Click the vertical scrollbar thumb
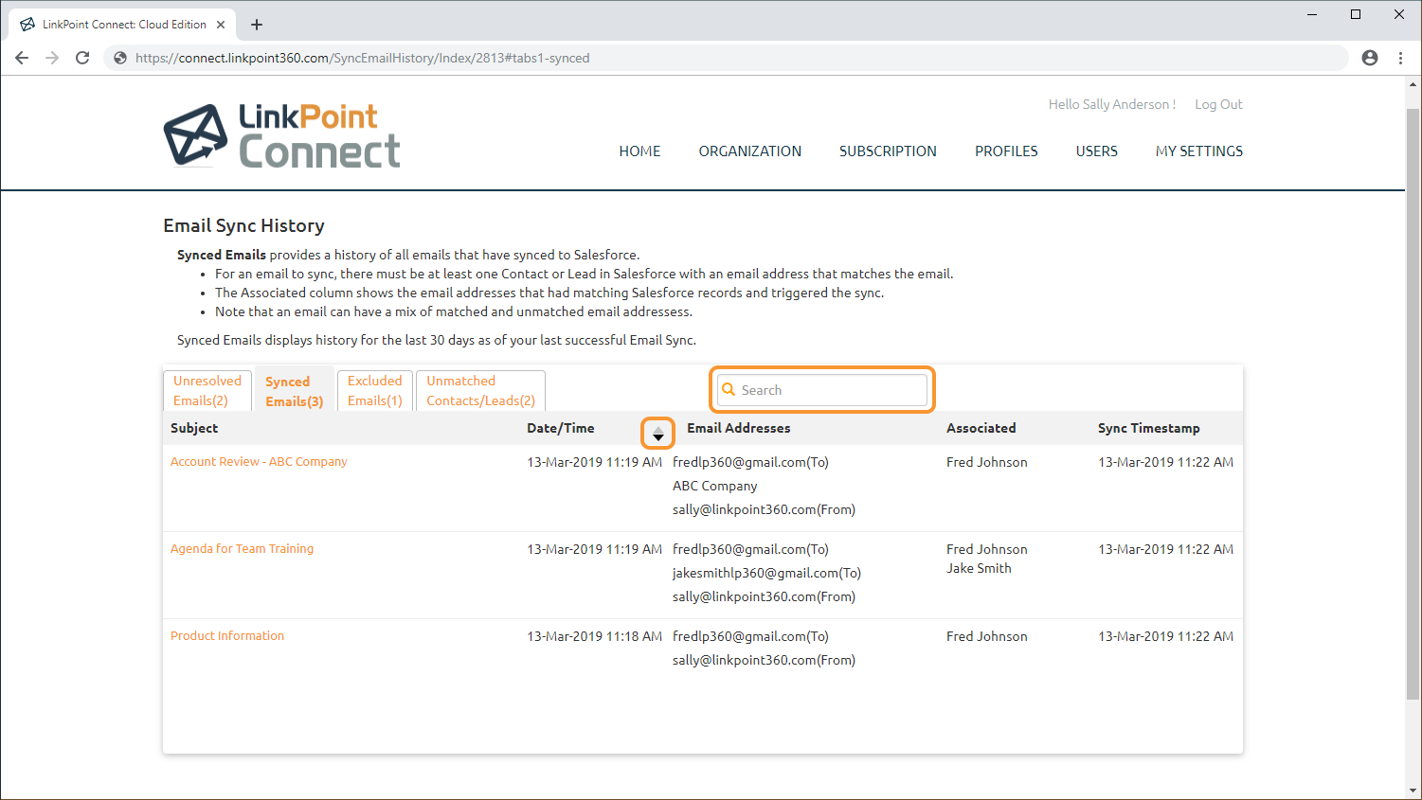Viewport: 1422px width, 800px height. [x=1413, y=404]
